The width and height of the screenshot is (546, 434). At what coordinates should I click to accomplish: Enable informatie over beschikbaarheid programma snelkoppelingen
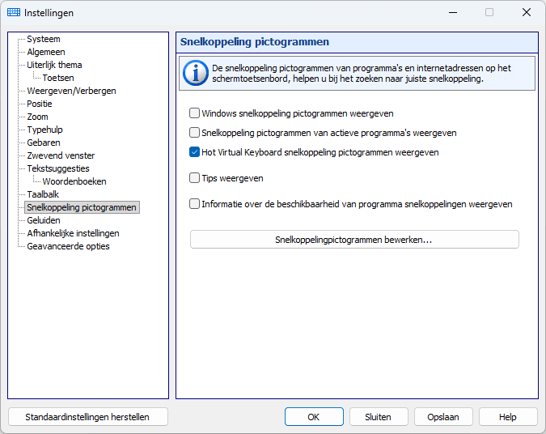pyautogui.click(x=194, y=204)
